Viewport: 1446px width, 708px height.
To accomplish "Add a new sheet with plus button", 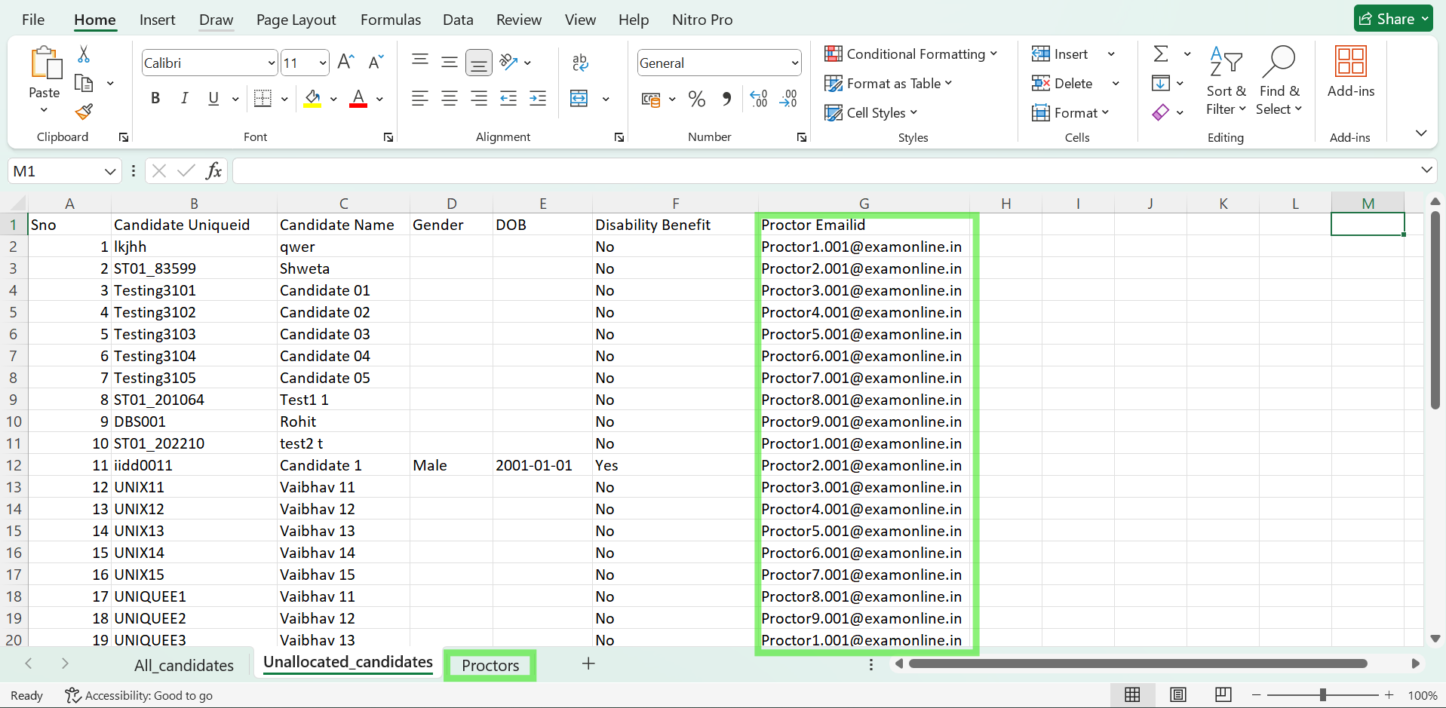I will (588, 664).
